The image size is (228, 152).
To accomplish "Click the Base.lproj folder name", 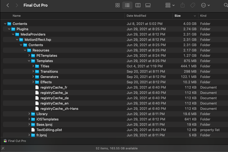I will 44,125.
